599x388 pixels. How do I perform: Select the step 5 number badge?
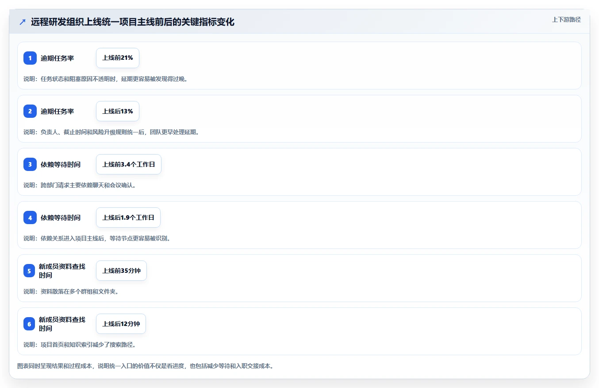click(29, 271)
